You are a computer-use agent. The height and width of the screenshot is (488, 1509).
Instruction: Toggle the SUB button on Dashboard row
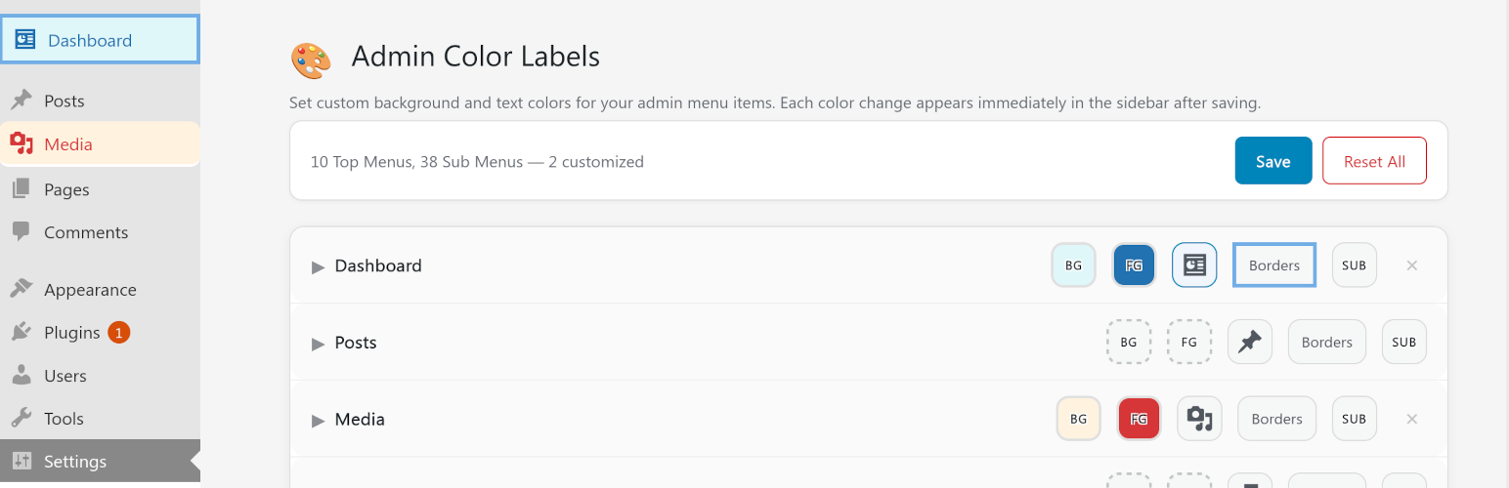[1355, 265]
